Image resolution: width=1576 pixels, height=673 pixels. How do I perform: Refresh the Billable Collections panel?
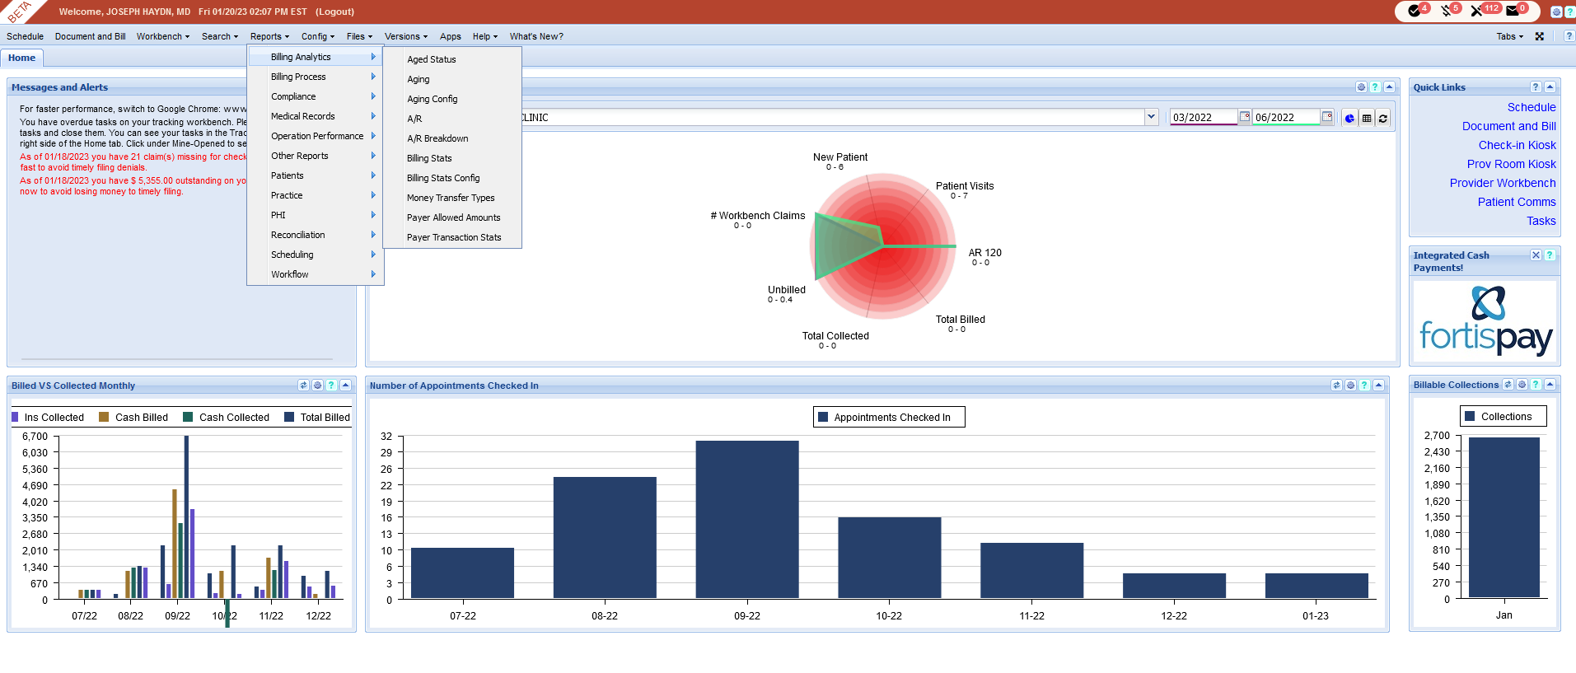pyautogui.click(x=1508, y=385)
